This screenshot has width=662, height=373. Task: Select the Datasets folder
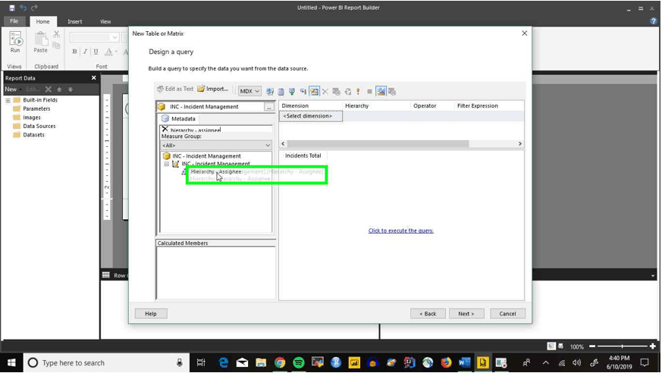(29, 135)
